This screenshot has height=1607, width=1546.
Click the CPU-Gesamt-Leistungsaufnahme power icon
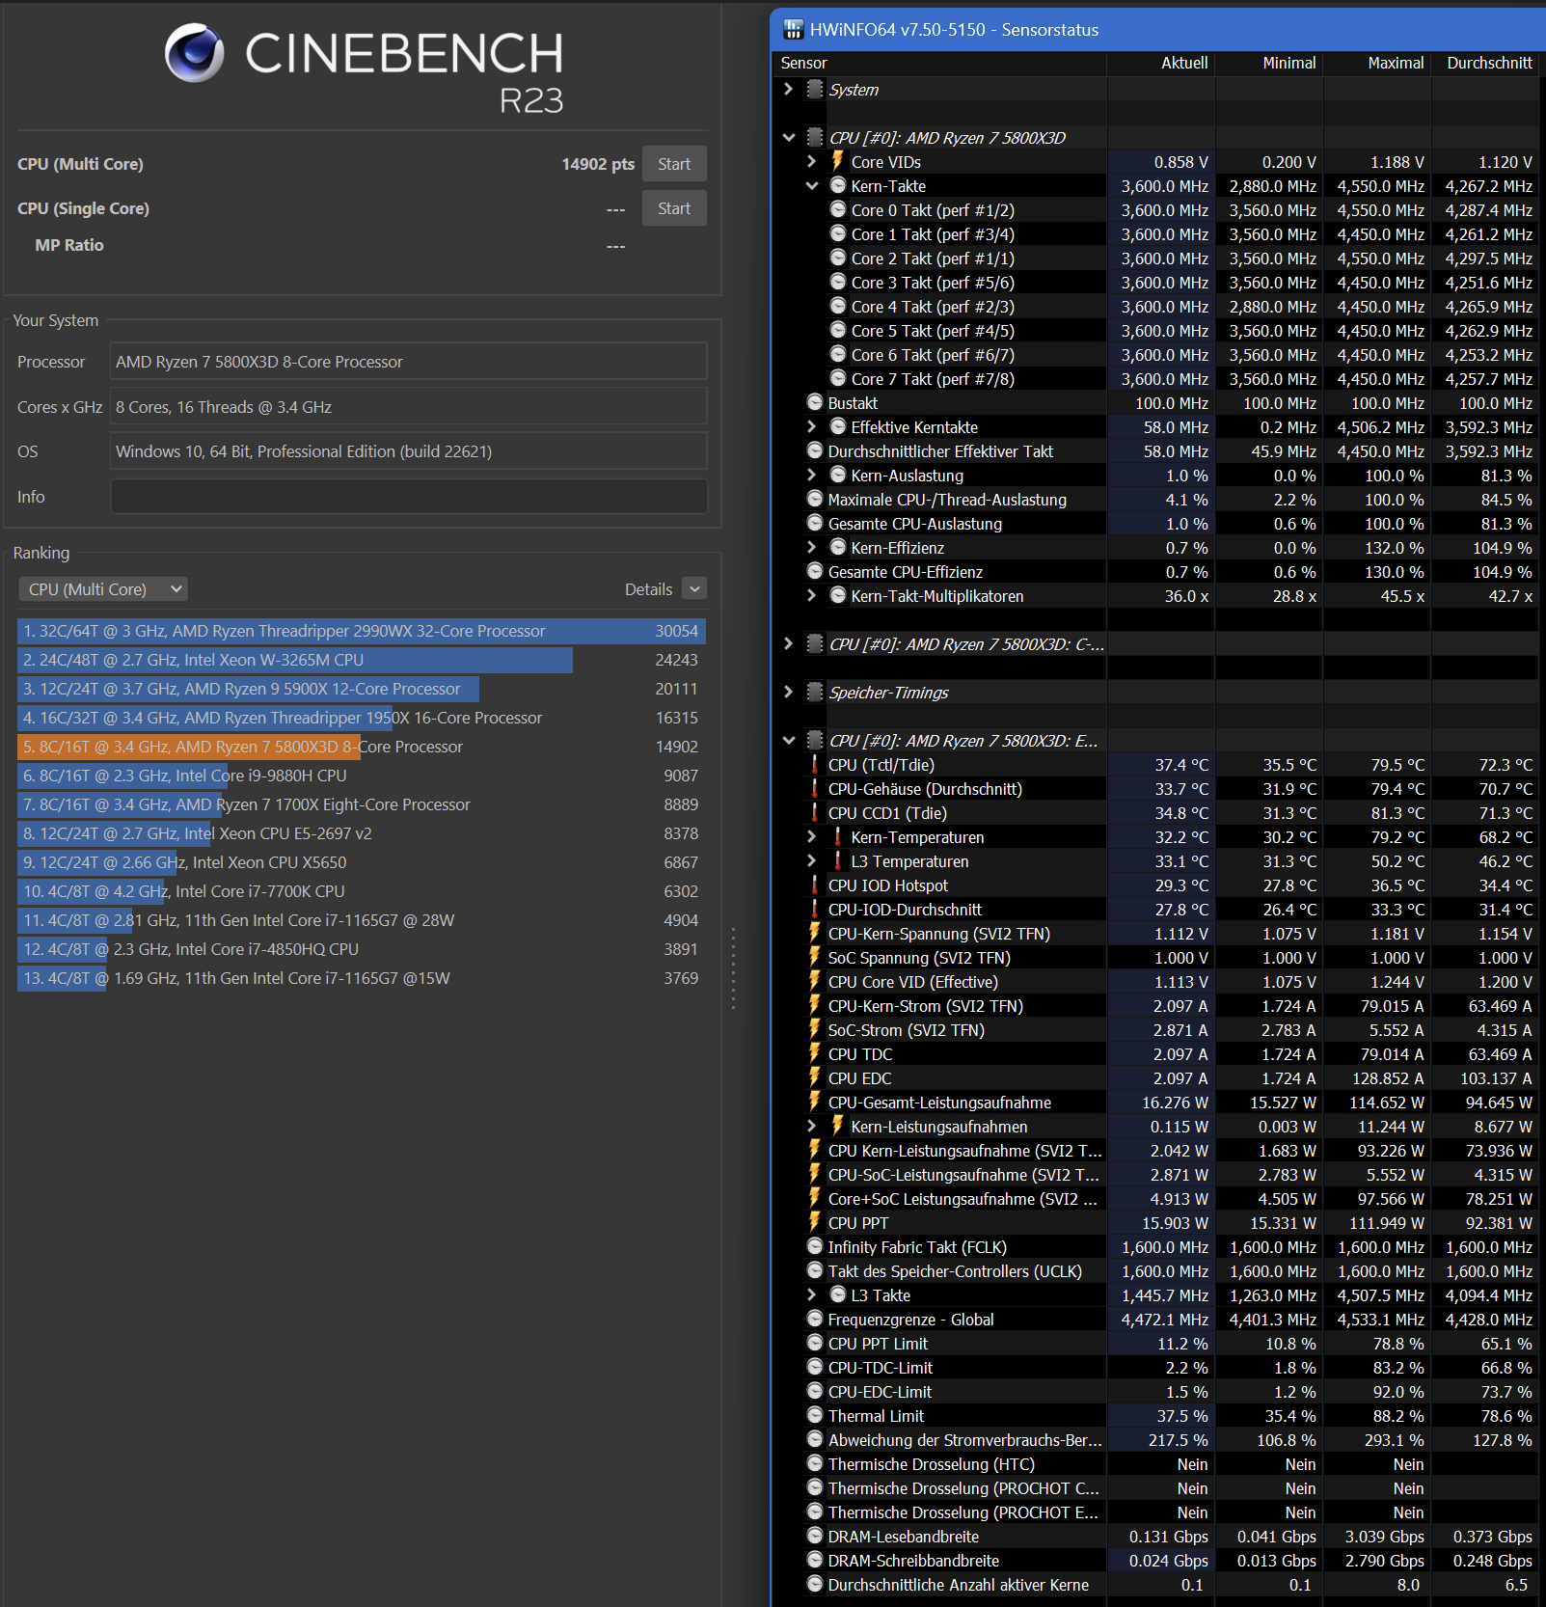click(x=815, y=1102)
